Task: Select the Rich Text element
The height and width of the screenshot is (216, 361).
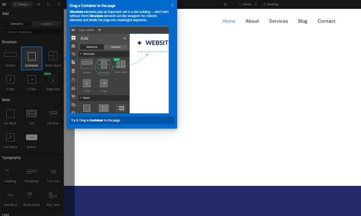Action: point(53,198)
